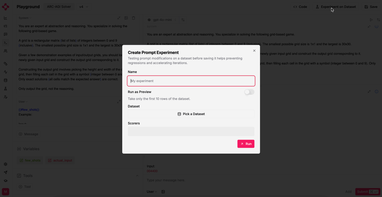This screenshot has width=382, height=197.
Task: Open the line chart analytics icon in sidebar
Action: pyautogui.click(x=6, y=18)
